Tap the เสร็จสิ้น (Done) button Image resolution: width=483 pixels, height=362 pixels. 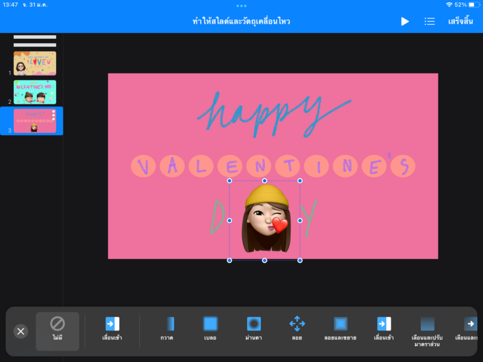coord(460,21)
